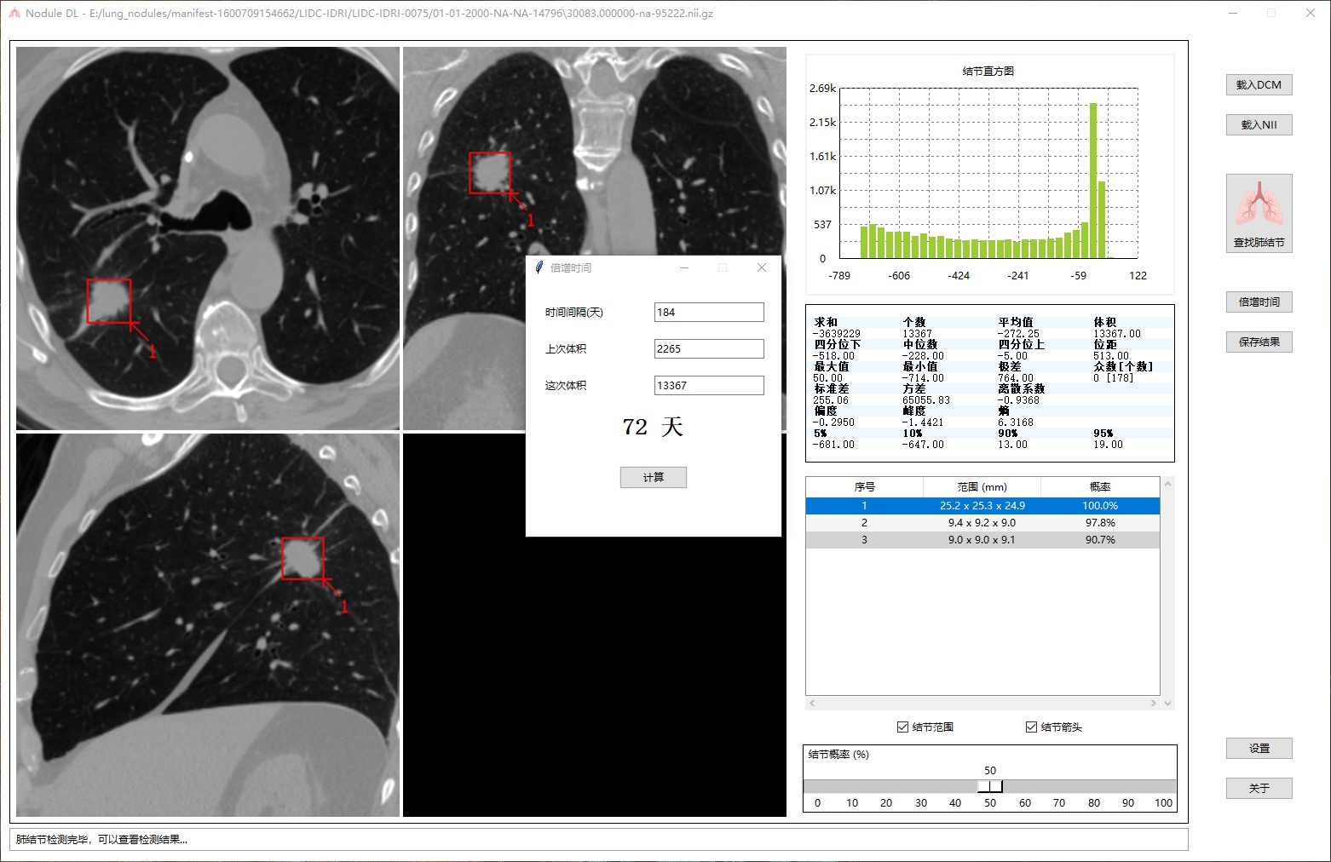Click the 时间间隔(天) input field

coord(709,313)
